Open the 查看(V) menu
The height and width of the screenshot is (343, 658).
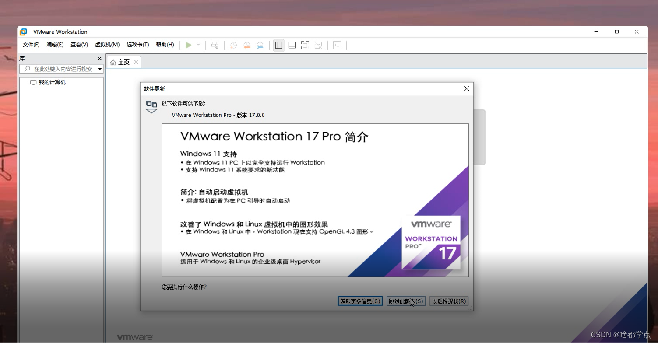pos(79,45)
